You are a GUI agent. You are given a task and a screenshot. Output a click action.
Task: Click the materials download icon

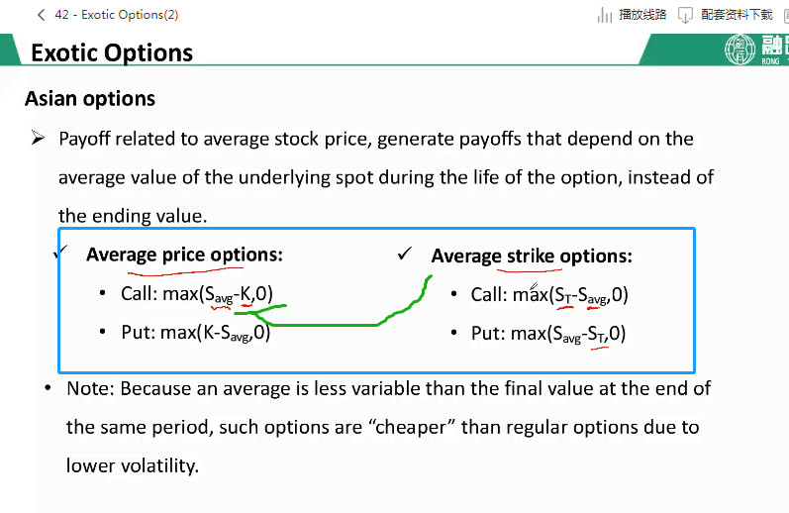coord(685,15)
